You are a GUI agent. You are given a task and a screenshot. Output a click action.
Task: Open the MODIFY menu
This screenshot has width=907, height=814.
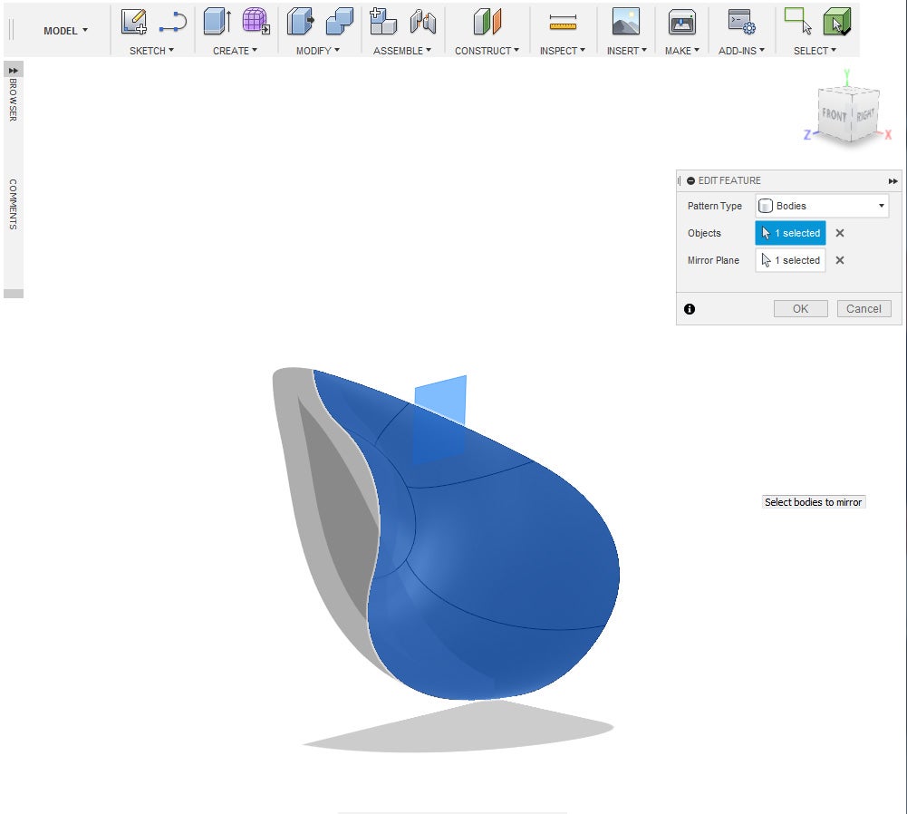tap(317, 51)
